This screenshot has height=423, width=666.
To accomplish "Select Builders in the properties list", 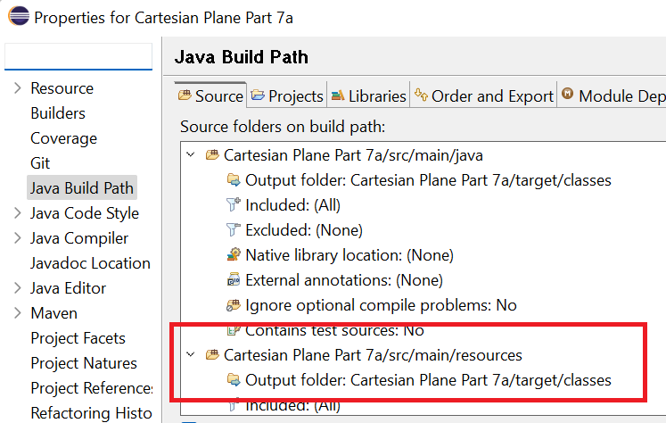I will tap(58, 113).
